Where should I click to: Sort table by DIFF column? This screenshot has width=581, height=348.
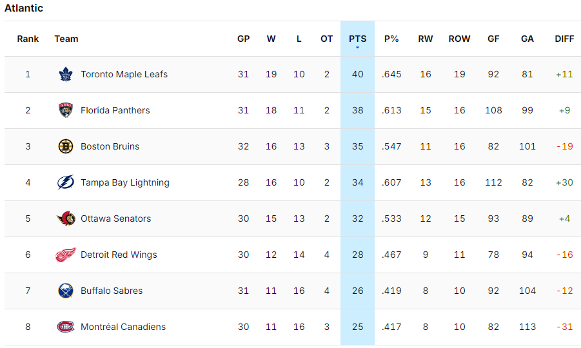564,39
